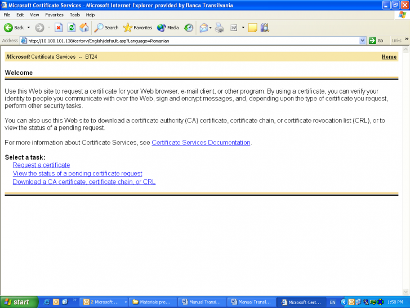Refresh the page with the Refresh icon
Viewport: 410px width, 308px height.
click(x=72, y=28)
